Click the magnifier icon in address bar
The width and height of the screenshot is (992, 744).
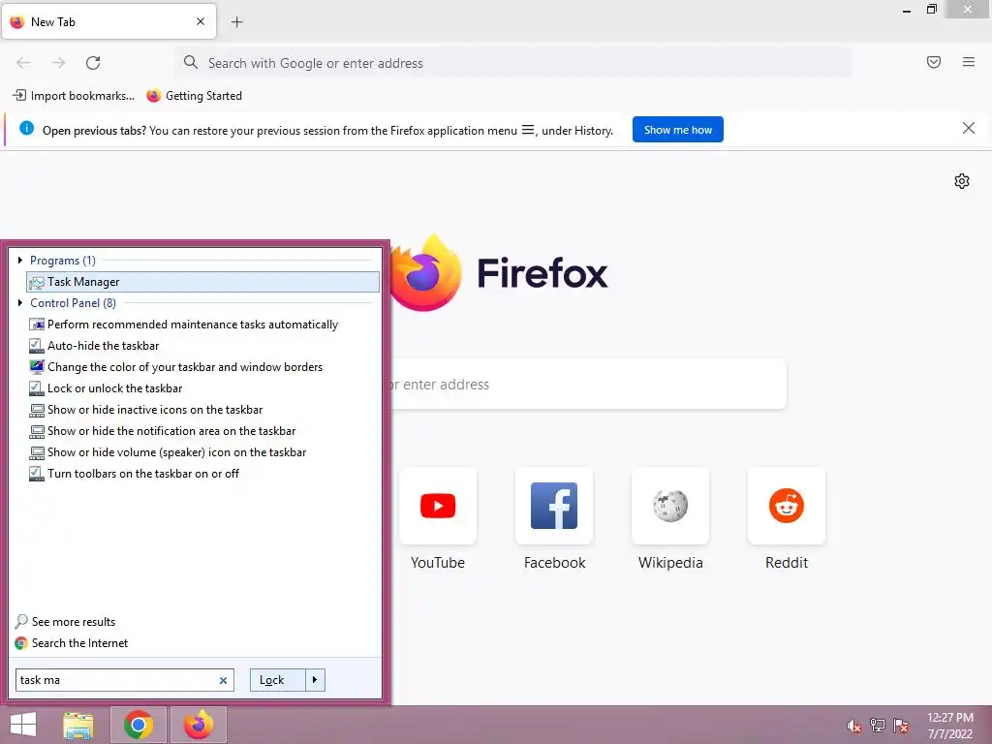click(191, 62)
